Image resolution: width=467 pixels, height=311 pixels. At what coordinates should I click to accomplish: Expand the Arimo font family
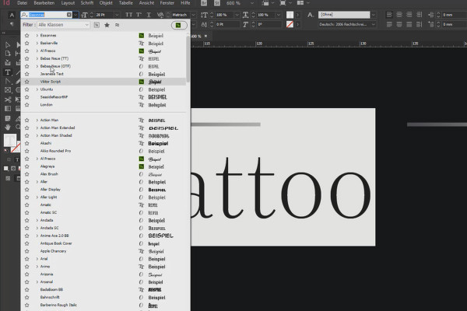pos(37,267)
